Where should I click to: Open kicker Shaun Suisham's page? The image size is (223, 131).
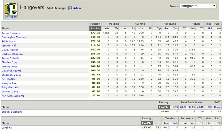12,112
